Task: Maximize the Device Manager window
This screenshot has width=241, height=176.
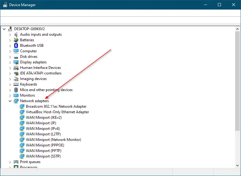Action: 219,5
